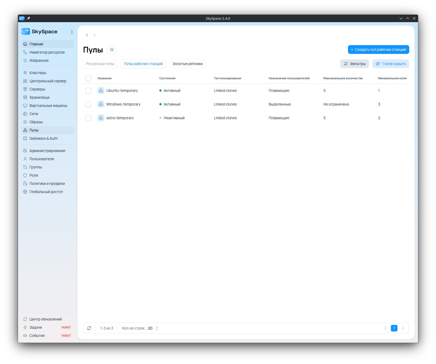Viewport: 436px width, 364px height.
Task: Open События list in sidebar
Action: click(48, 336)
